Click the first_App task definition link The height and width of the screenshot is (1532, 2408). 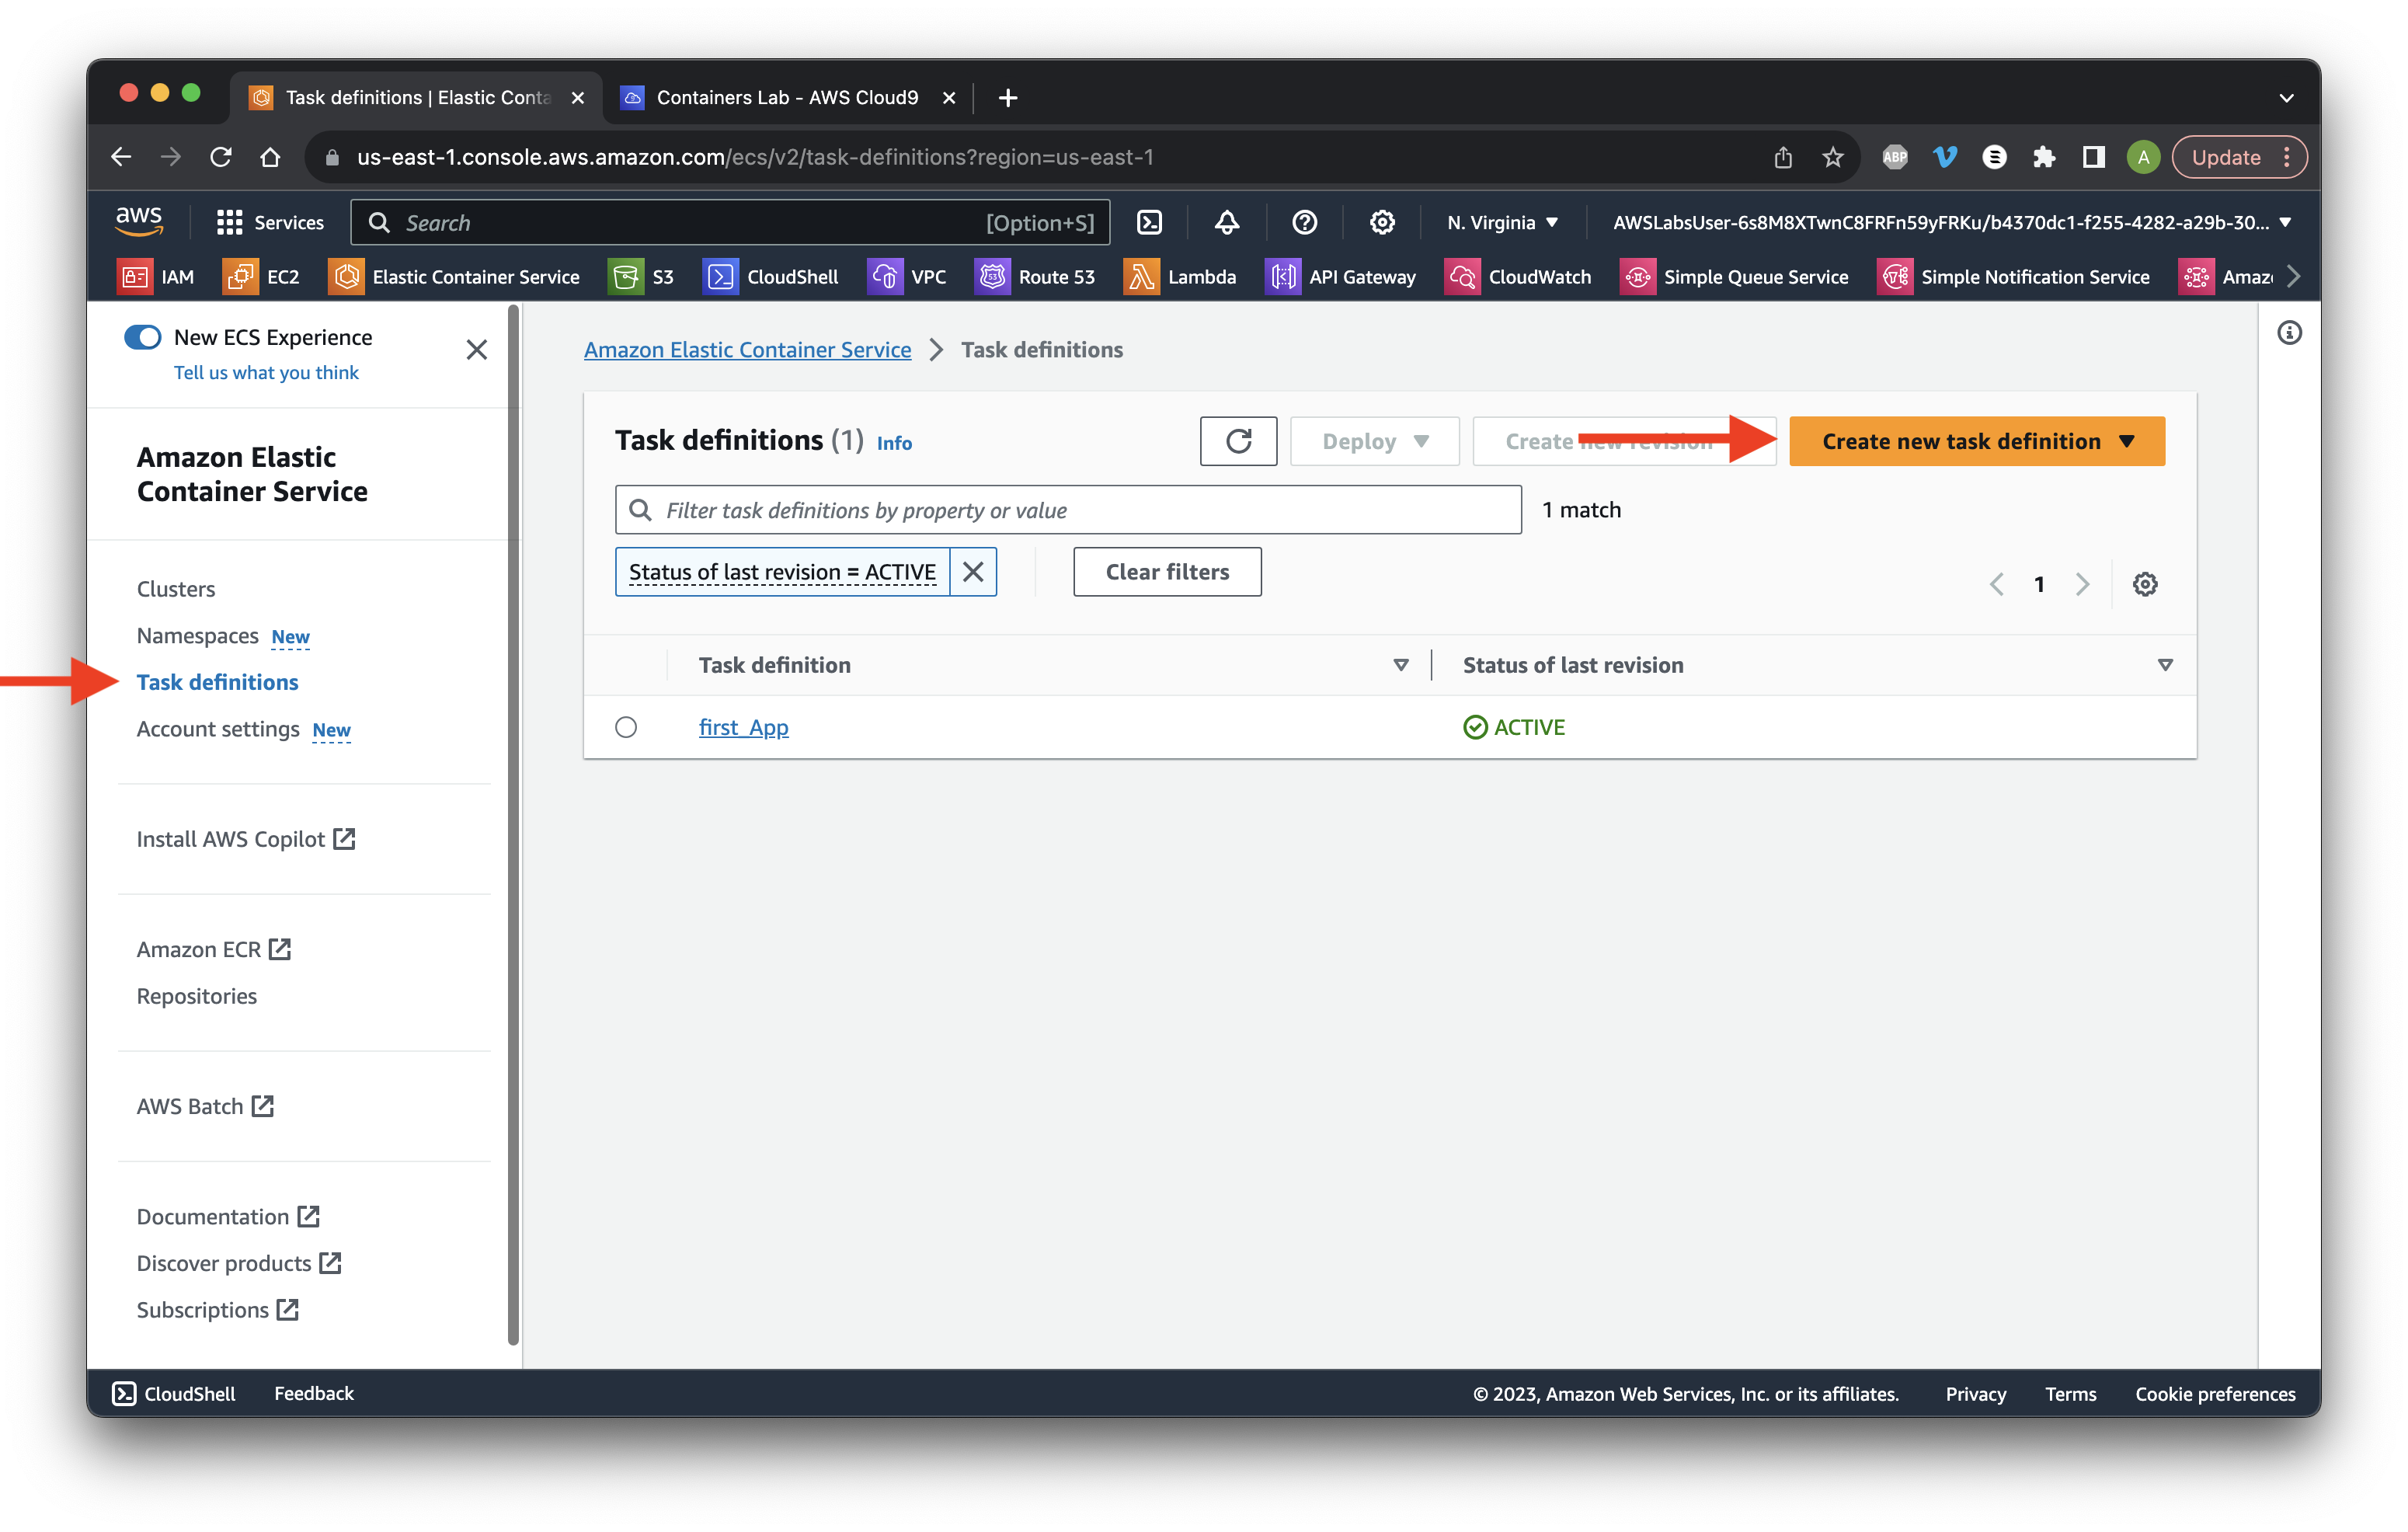(743, 727)
